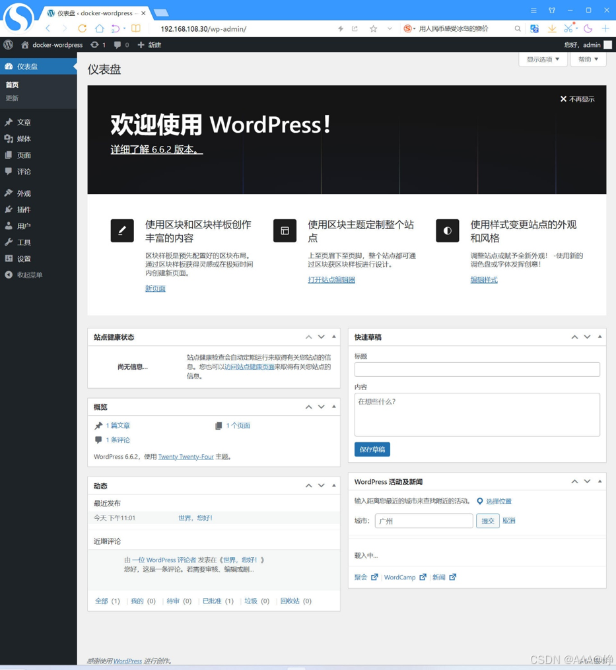Open the 世界，您好！ recent post
This screenshot has height=670, width=616.
coord(195,518)
